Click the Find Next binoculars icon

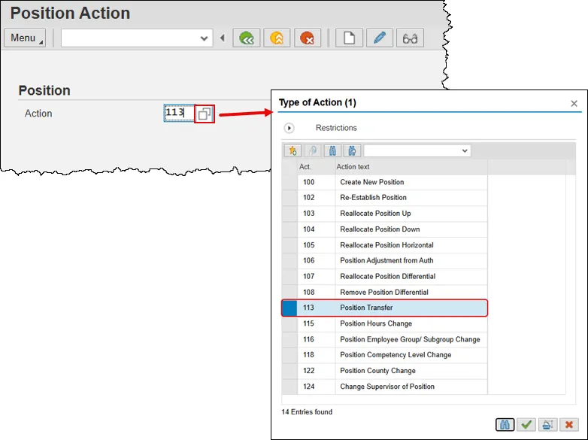(352, 150)
